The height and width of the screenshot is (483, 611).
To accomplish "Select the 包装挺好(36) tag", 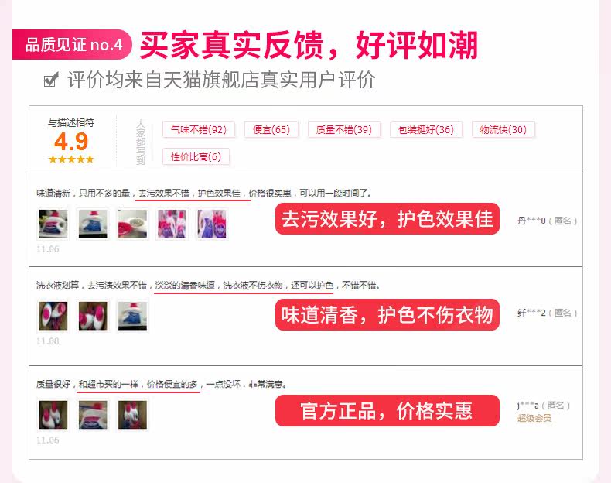I will pyautogui.click(x=426, y=129).
